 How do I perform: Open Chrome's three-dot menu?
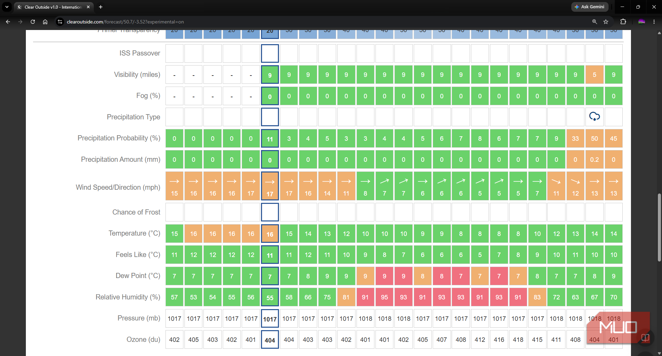[654, 22]
